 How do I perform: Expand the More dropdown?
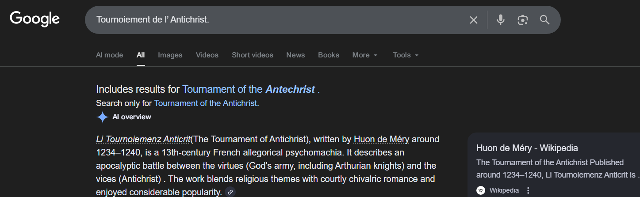(365, 55)
